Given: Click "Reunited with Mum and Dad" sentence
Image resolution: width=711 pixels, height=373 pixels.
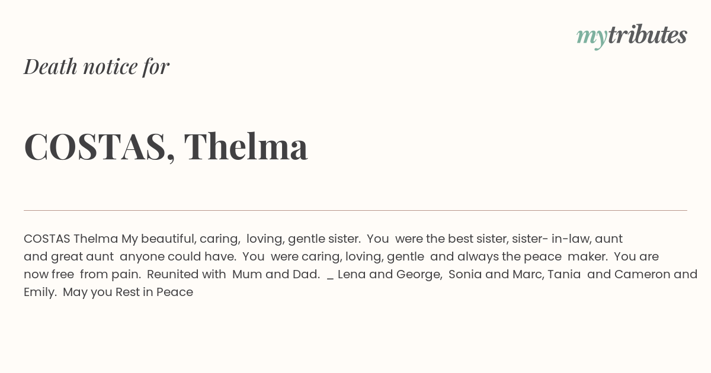Looking at the screenshot, I should (x=233, y=274).
